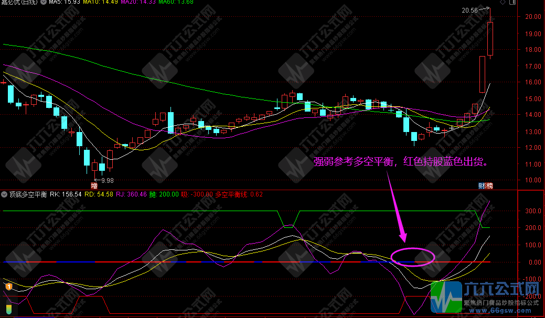Image resolution: width=545 pixels, height=318 pixels.
Task: Click the -100.0 indicator axis label
Action: coord(532,279)
